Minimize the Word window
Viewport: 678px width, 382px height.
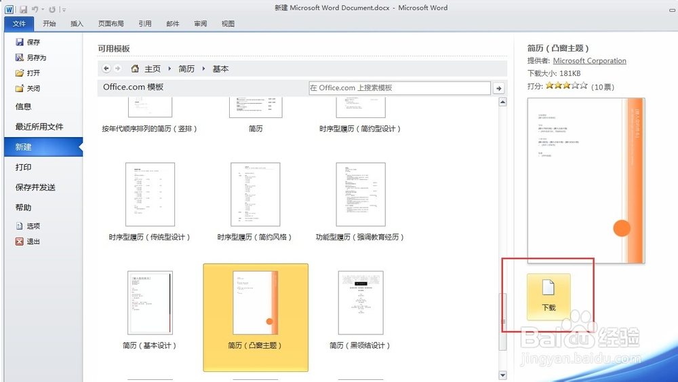(x=673, y=9)
